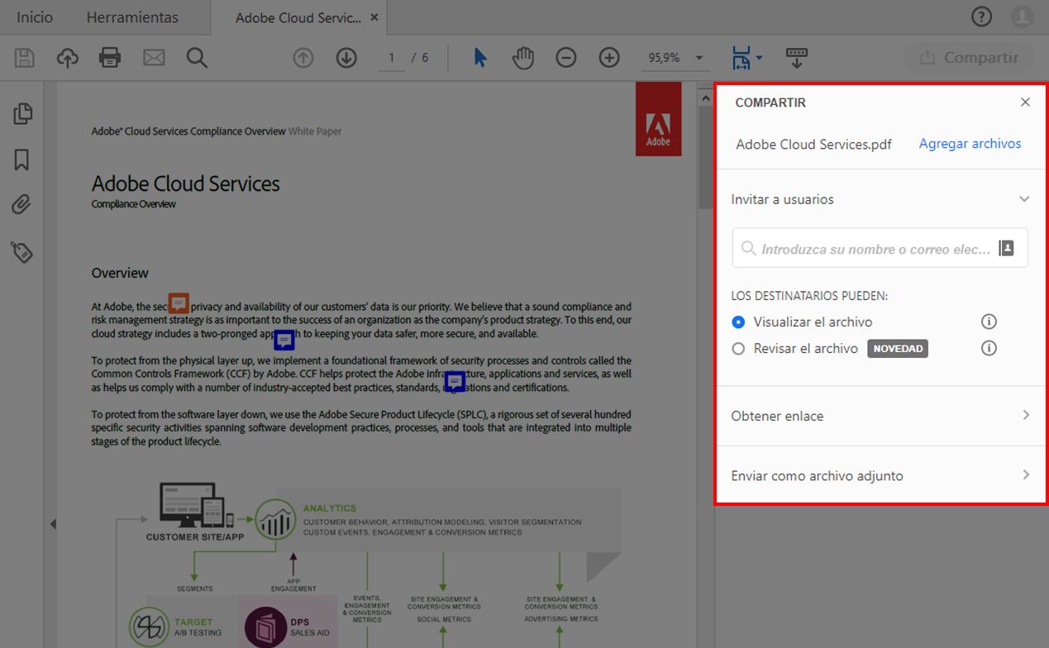Switch to the Herramientas tab
1049x648 pixels.
132,17
